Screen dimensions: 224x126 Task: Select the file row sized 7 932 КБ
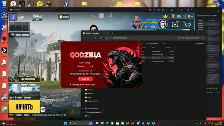coord(158,58)
